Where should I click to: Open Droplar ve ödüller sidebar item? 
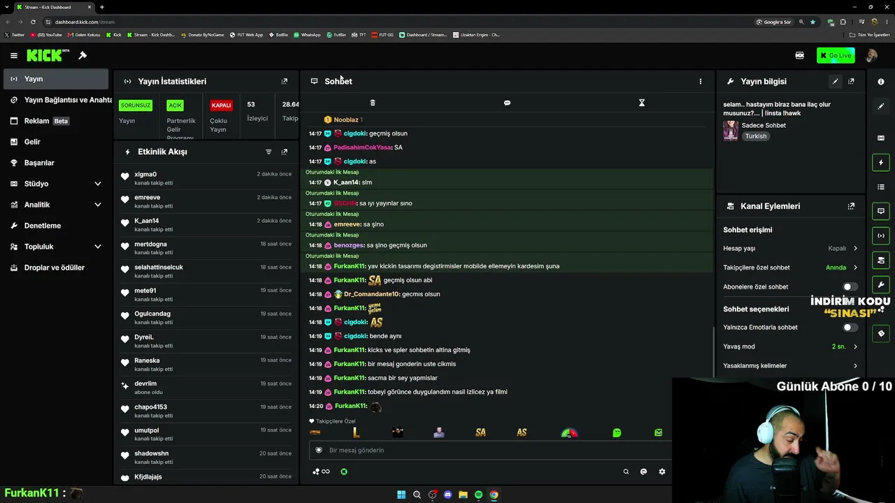(x=56, y=268)
